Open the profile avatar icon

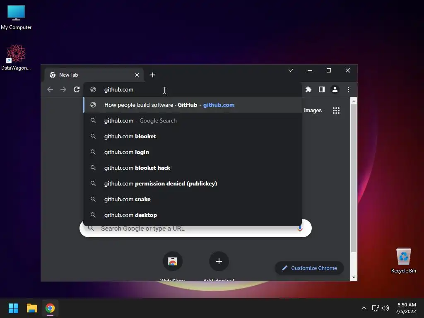(335, 89)
